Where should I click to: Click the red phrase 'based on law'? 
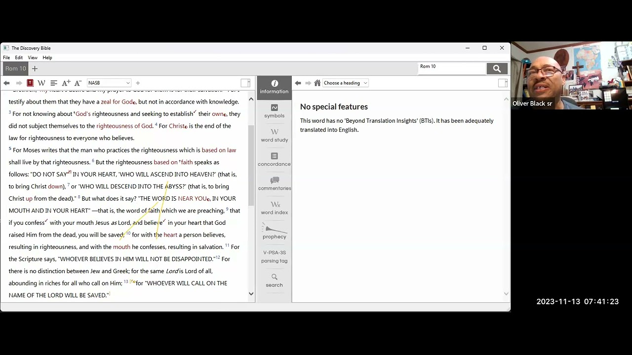pyautogui.click(x=219, y=150)
